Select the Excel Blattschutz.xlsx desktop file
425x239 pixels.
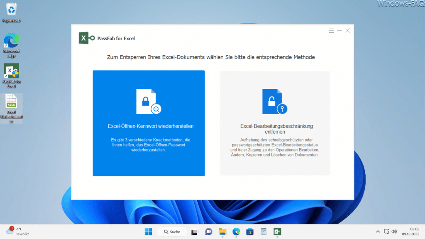coord(11,109)
